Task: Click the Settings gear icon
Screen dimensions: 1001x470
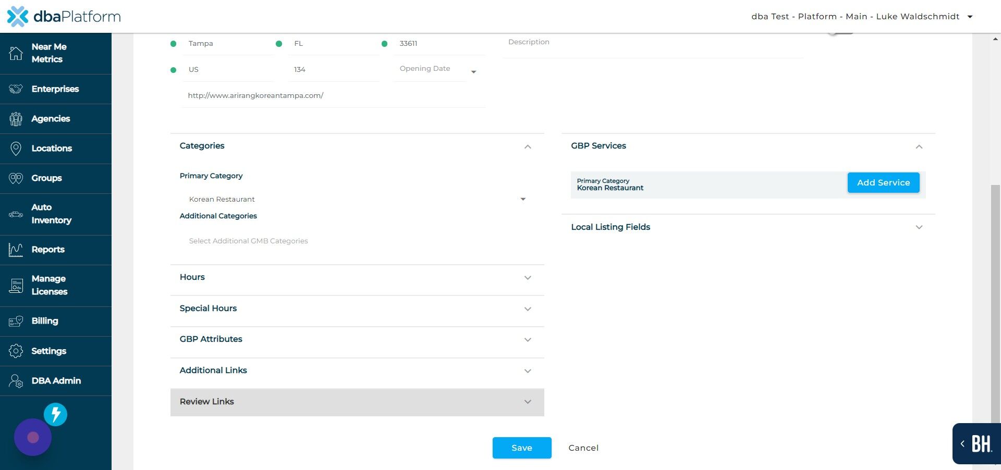Action: pos(16,351)
